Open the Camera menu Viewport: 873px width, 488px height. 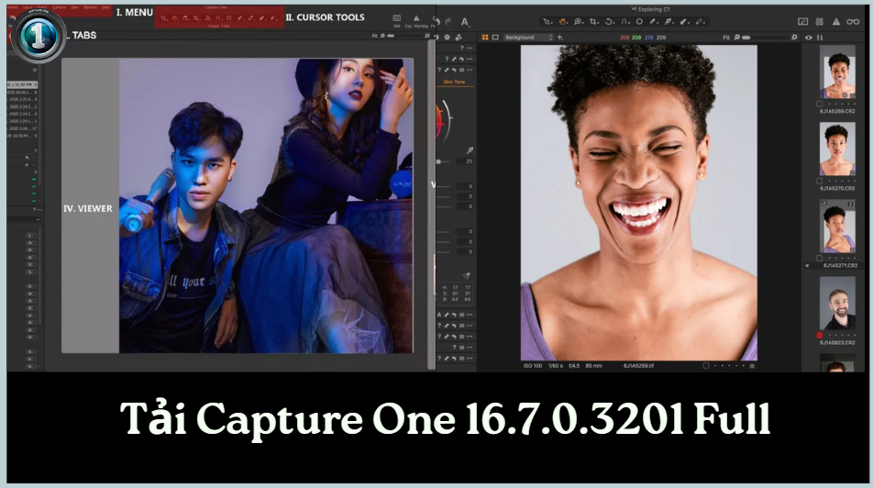pyautogui.click(x=60, y=6)
